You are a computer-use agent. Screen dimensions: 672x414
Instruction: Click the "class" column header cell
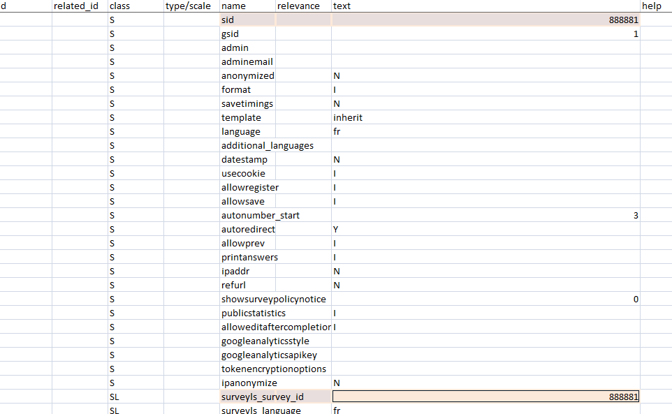click(x=136, y=6)
